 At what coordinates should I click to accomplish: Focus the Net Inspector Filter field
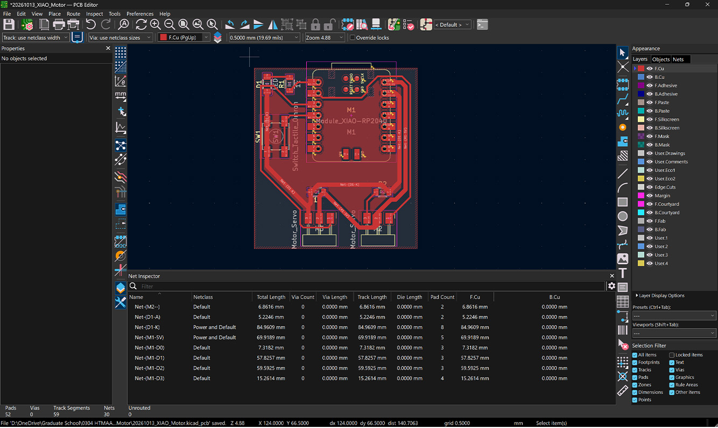[371, 287]
